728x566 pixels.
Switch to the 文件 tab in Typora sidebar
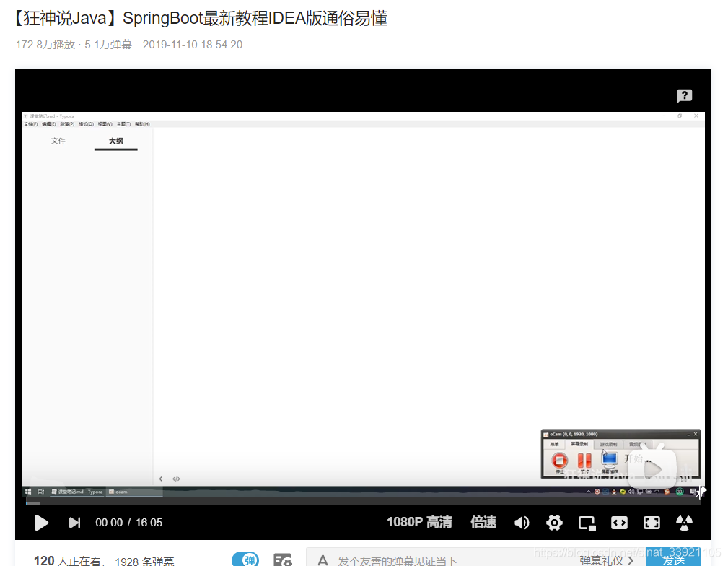(x=58, y=141)
